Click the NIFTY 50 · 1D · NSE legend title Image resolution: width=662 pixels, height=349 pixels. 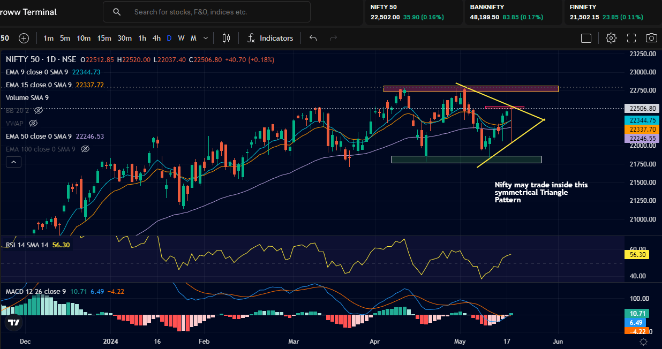click(x=41, y=59)
